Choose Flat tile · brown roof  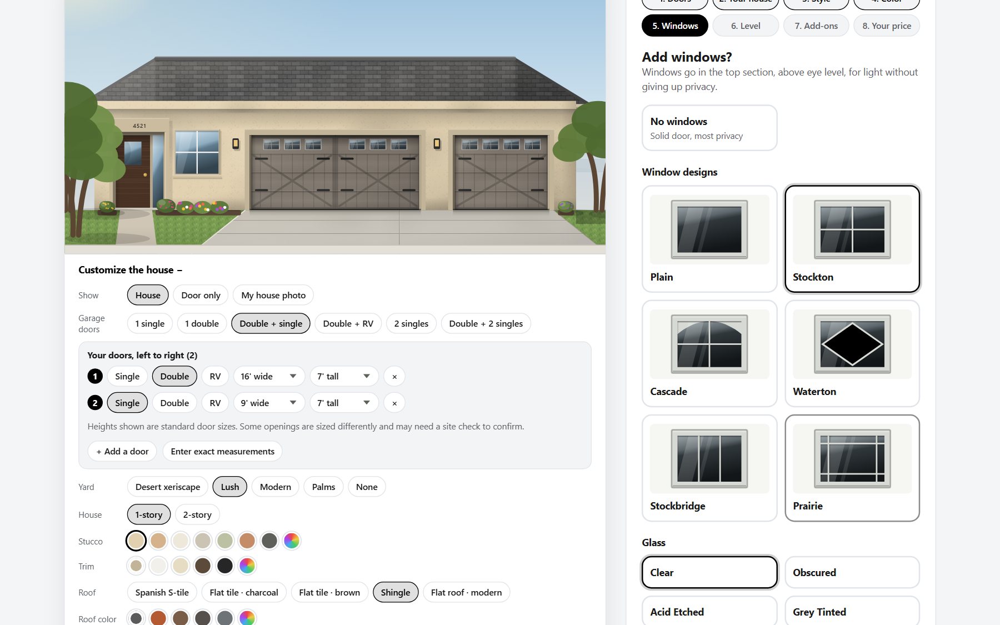coord(329,593)
